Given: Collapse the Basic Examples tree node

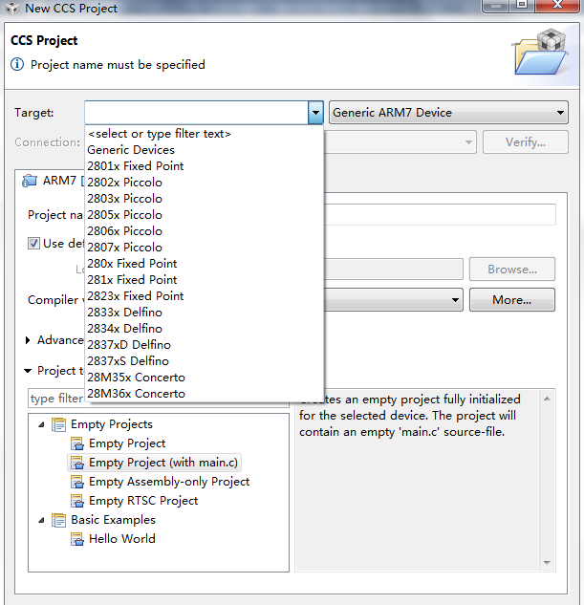Looking at the screenshot, I should click(41, 520).
